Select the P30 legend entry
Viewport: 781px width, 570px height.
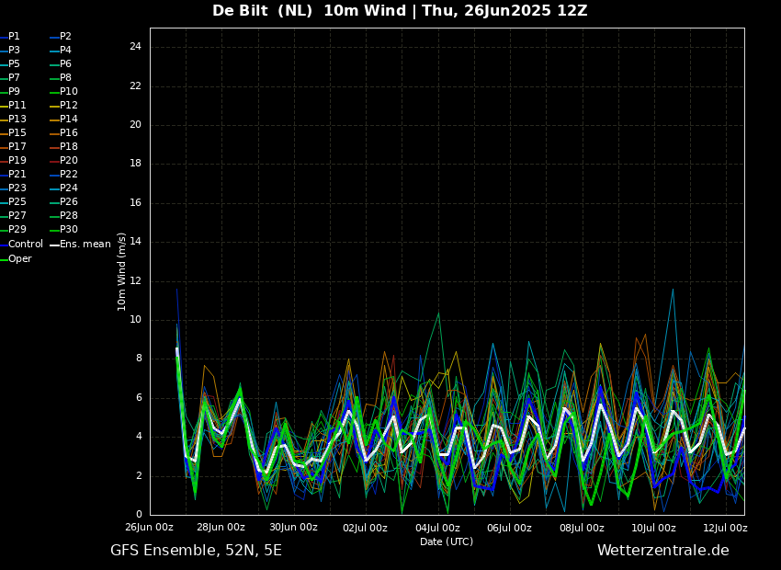coord(68,230)
